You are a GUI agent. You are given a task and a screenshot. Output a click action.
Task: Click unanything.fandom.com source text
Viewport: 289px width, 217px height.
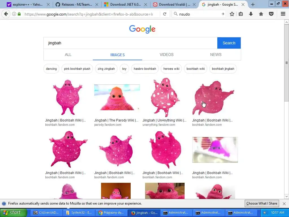tap(159, 125)
